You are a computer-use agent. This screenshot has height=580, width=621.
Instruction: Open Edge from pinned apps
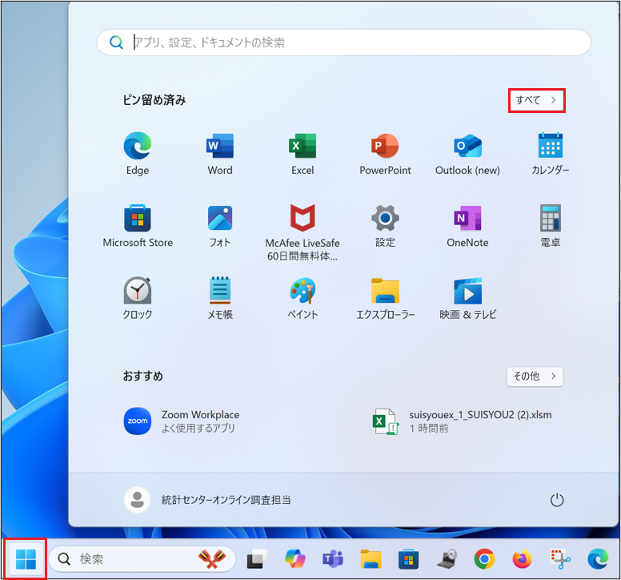click(x=138, y=154)
